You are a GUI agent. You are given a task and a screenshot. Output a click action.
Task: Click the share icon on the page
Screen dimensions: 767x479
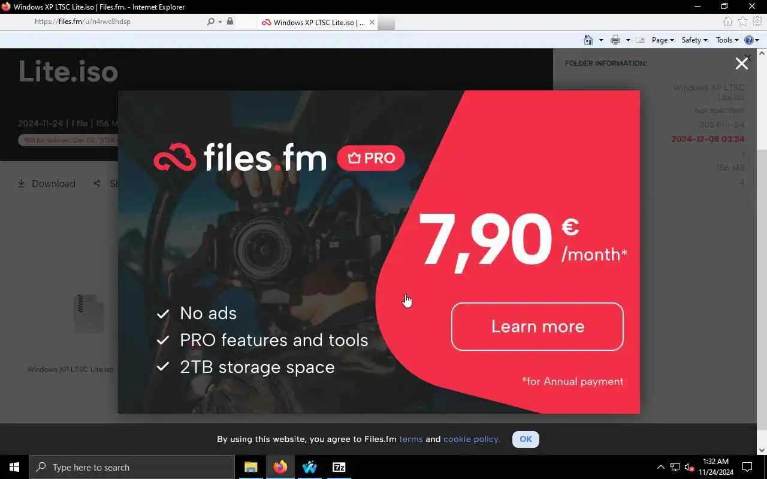[x=96, y=183]
